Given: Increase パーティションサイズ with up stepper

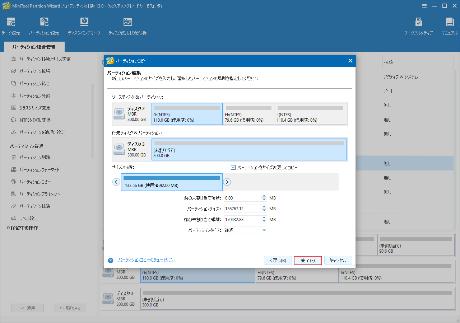Looking at the screenshot, I should (264, 207).
